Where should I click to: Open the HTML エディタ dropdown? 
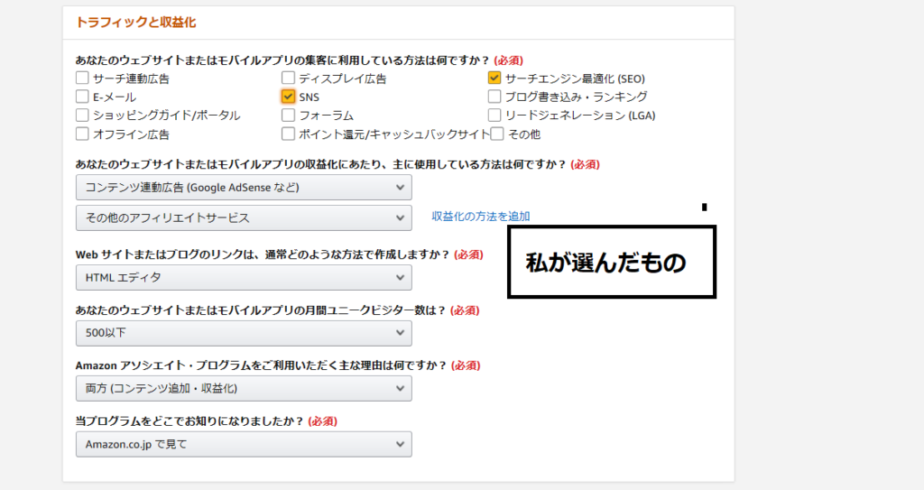[244, 277]
